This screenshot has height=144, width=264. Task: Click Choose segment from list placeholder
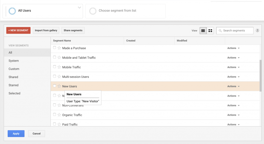[x=126, y=11]
